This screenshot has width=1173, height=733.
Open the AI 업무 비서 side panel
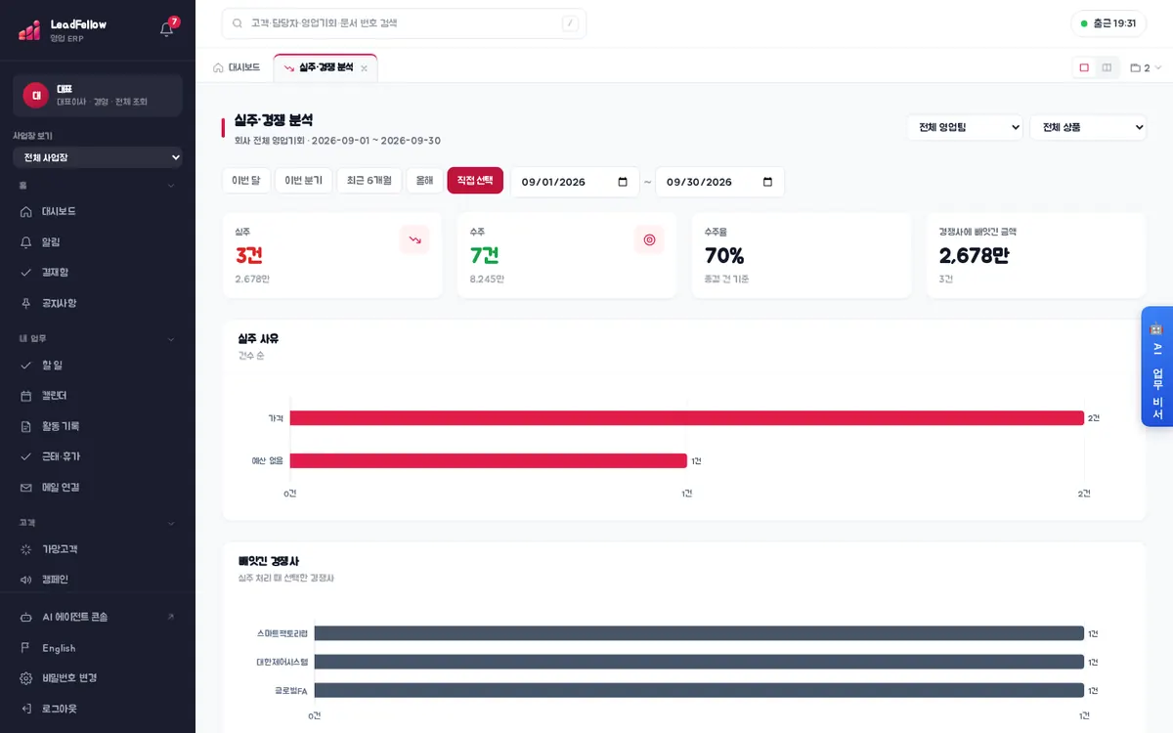click(1157, 366)
